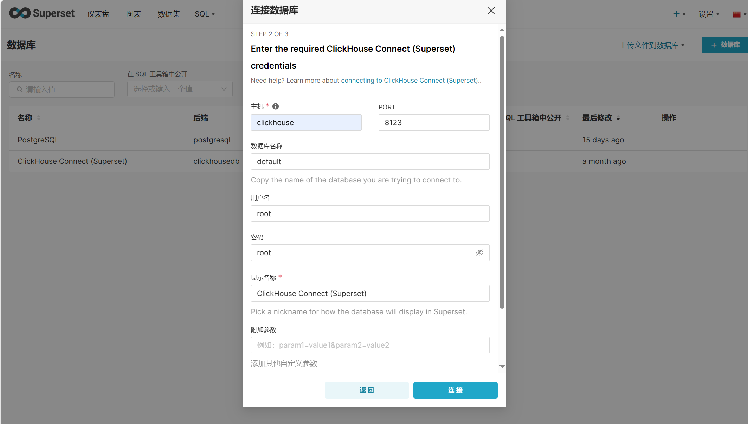
Task: Close the connect database dialog
Action: pos(491,11)
